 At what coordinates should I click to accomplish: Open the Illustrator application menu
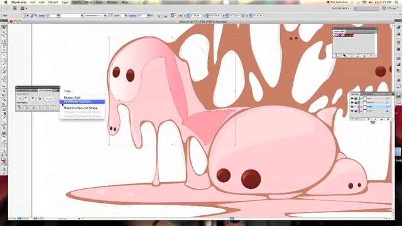tap(19, 2)
